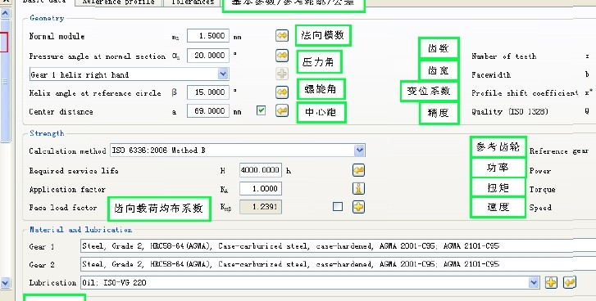Viewport: 596px width, 301px height.
Task: Click the plus button beside Lubrication
Action: pyautogui.click(x=551, y=282)
